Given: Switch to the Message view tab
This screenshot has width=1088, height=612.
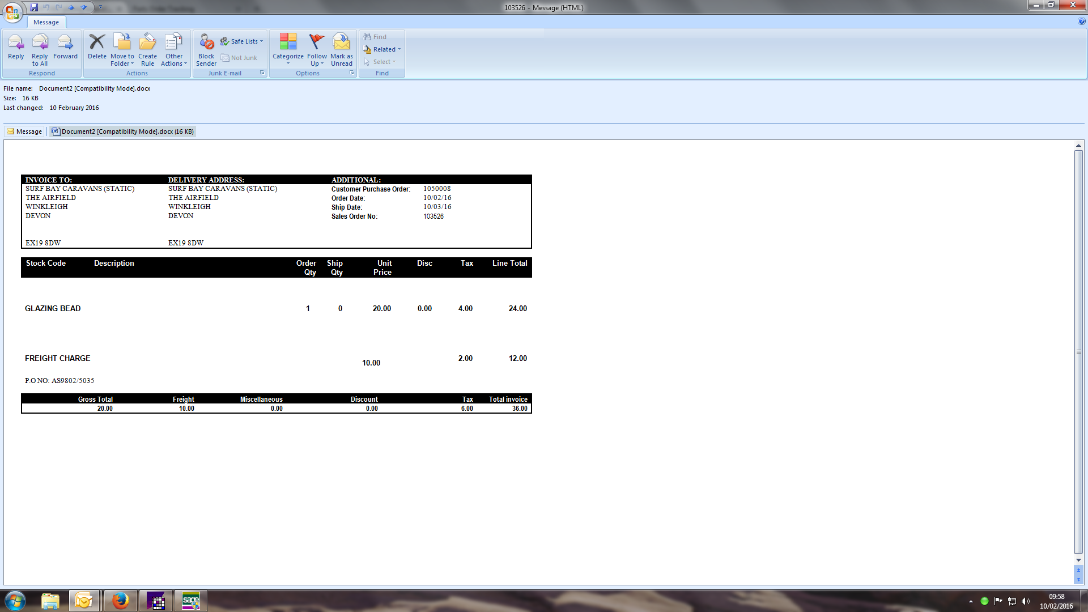Looking at the screenshot, I should pos(24,131).
